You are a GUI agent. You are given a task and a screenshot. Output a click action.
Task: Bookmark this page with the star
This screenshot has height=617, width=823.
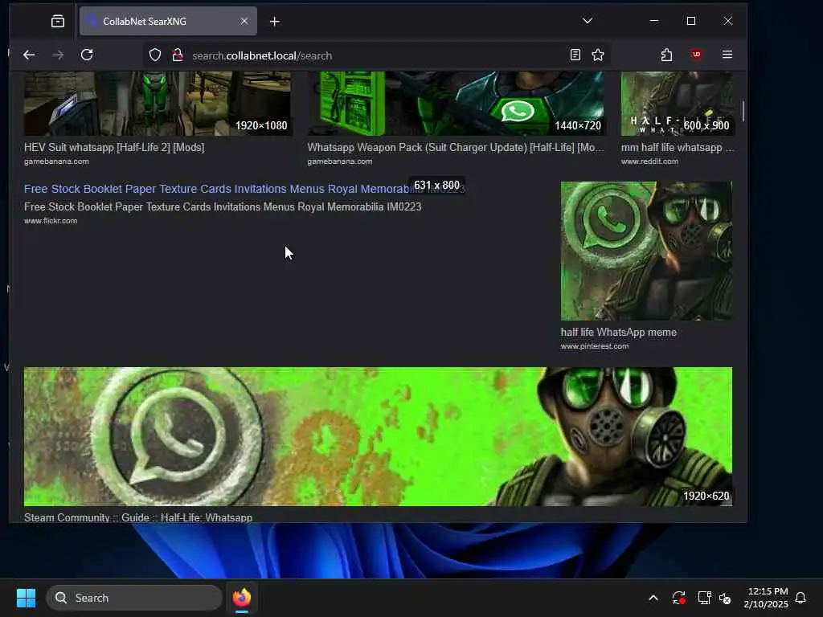598,55
